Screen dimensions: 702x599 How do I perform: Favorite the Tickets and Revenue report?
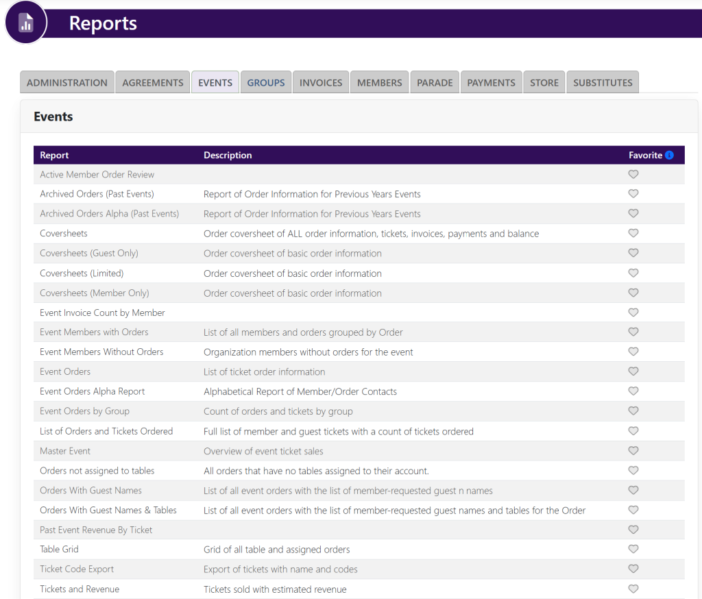click(633, 589)
